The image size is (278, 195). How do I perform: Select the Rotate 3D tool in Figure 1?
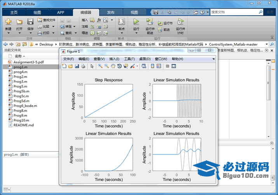click(119, 66)
